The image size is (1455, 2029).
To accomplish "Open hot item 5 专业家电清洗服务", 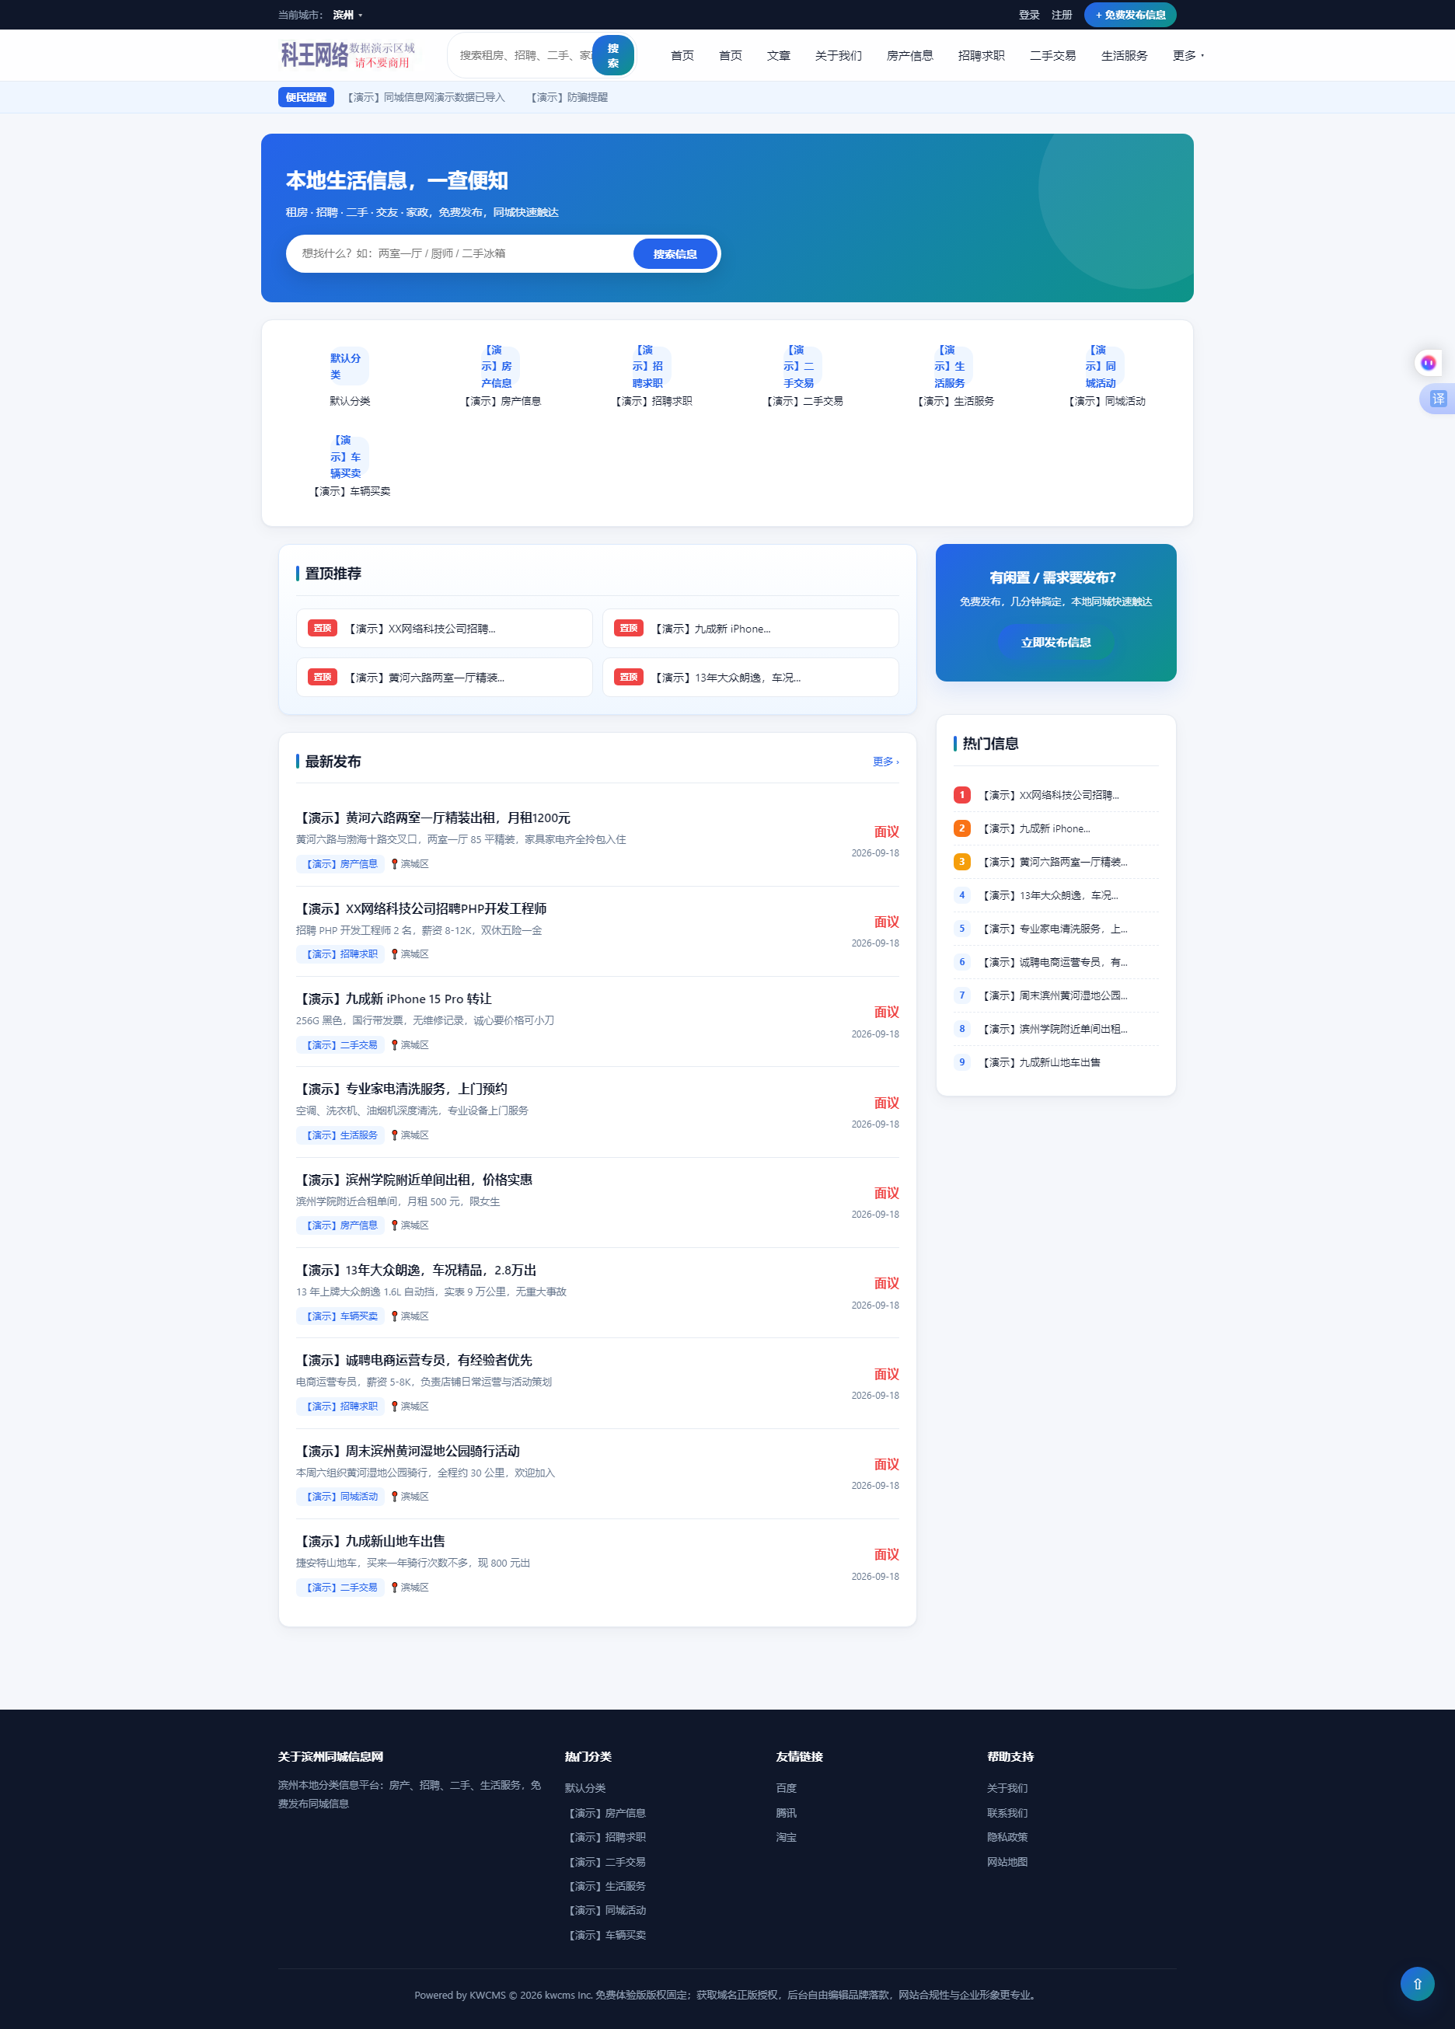I will click(x=1055, y=929).
